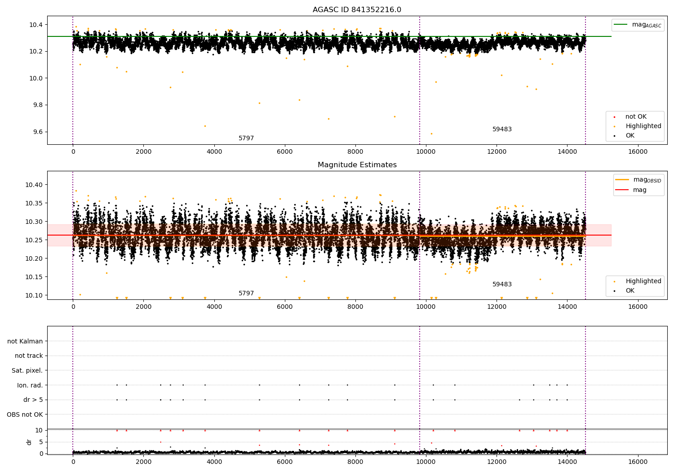
Task: Select the dr > 5 row label
Action: point(33,400)
